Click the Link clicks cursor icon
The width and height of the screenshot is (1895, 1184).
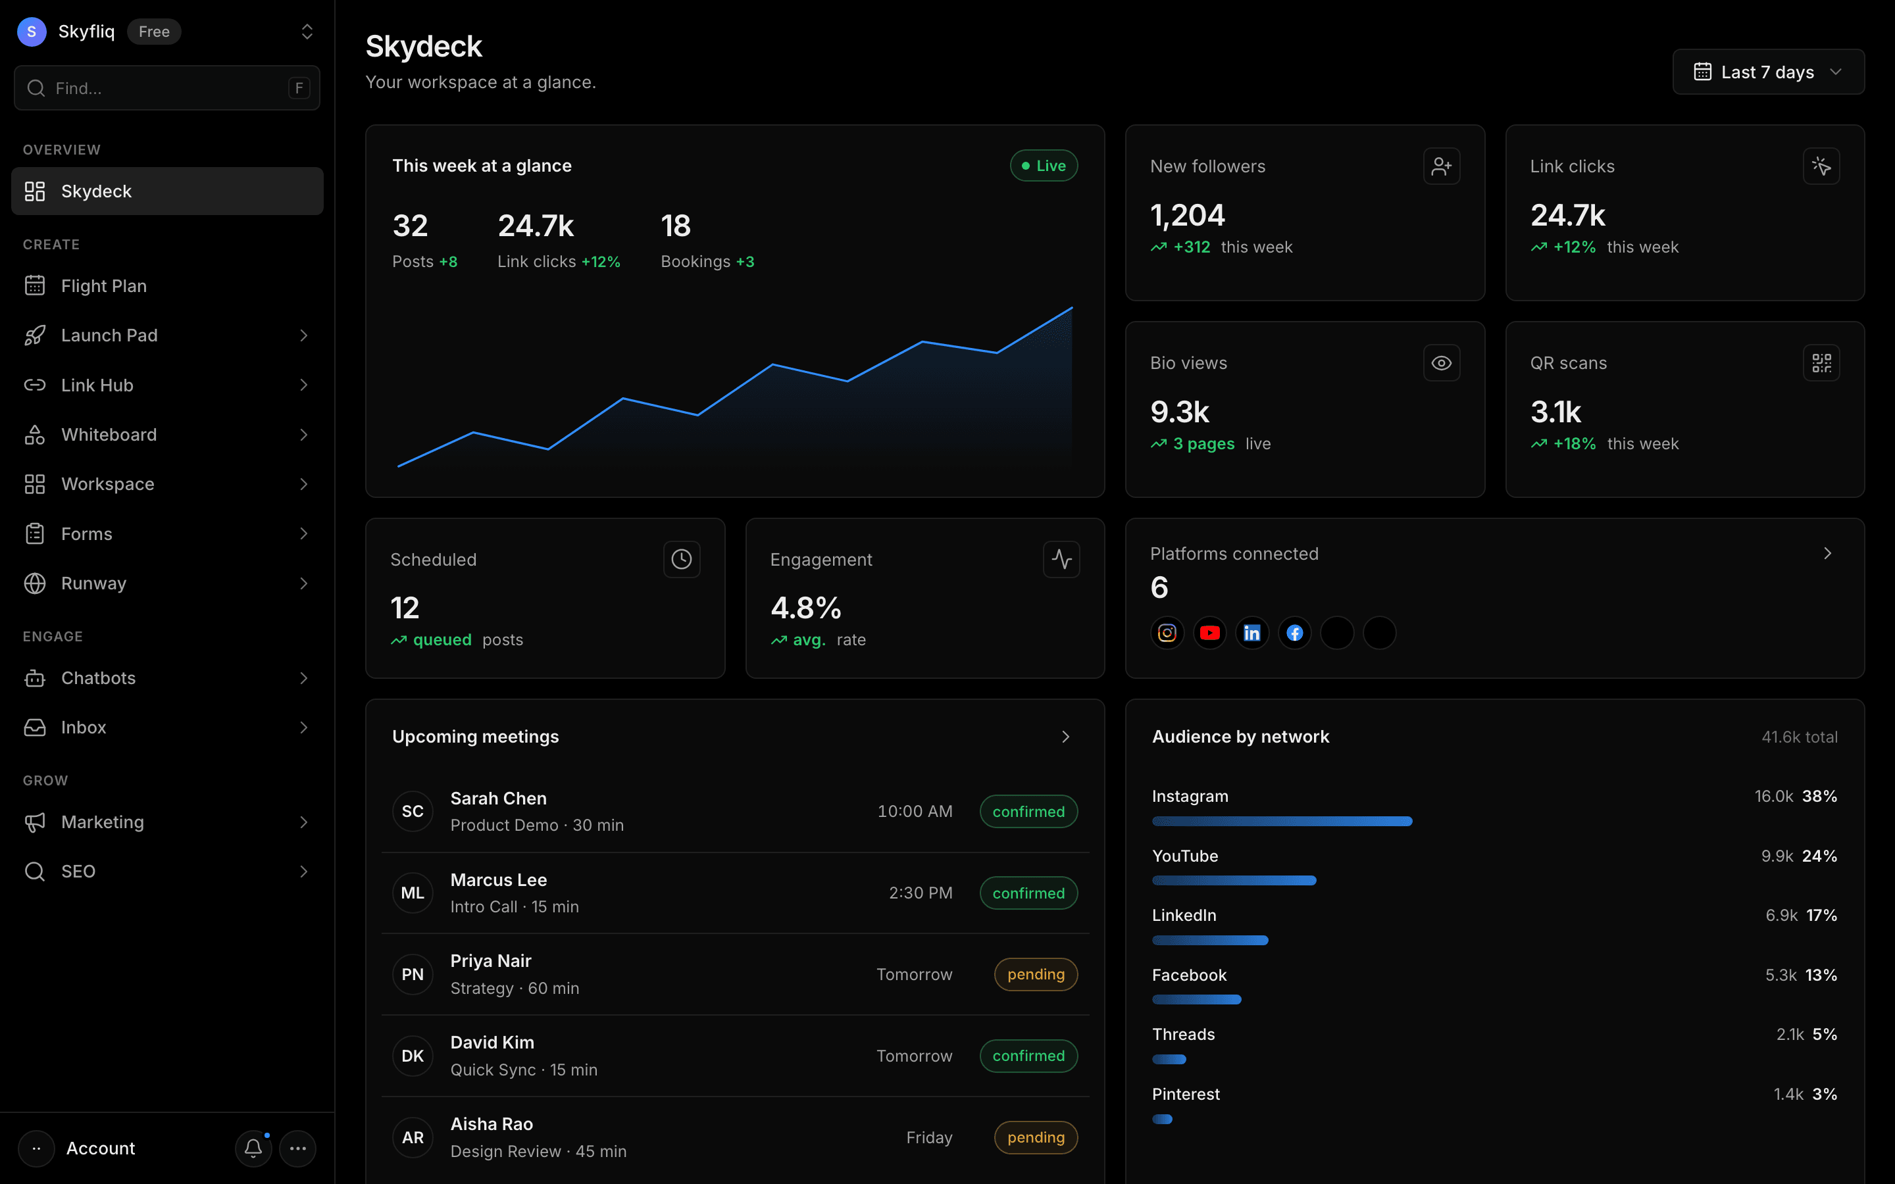click(x=1821, y=166)
